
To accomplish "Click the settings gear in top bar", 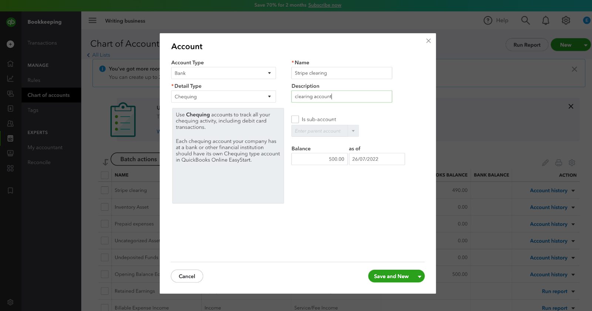I will (x=566, y=21).
